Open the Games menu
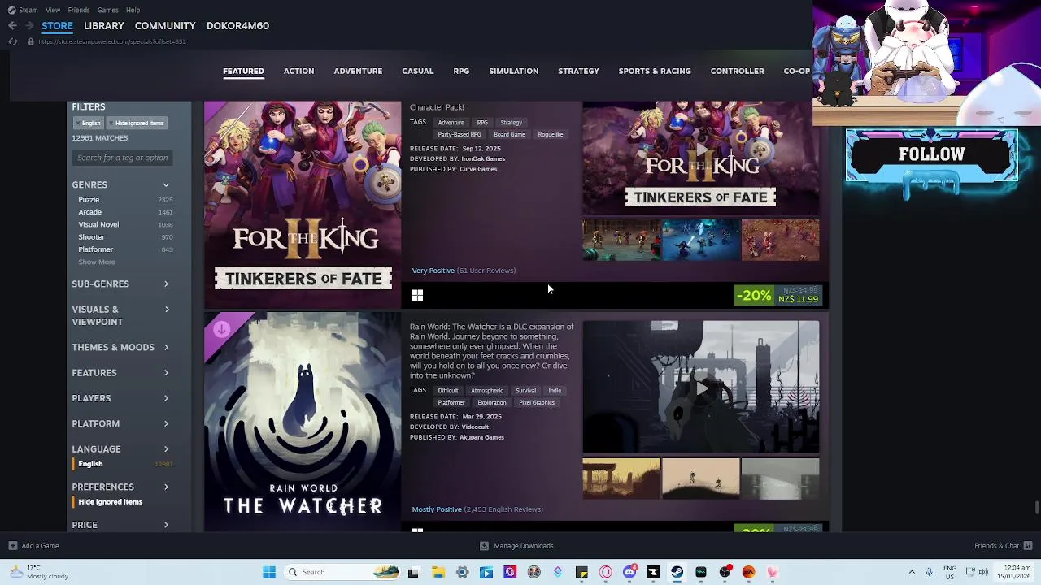This screenshot has width=1041, height=585. (x=107, y=10)
